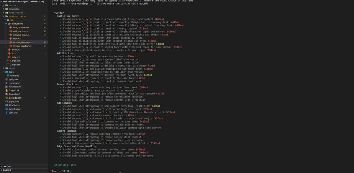Click the Rust icon beside add_comment.rs
The image size is (354, 173).
coord(11,27)
